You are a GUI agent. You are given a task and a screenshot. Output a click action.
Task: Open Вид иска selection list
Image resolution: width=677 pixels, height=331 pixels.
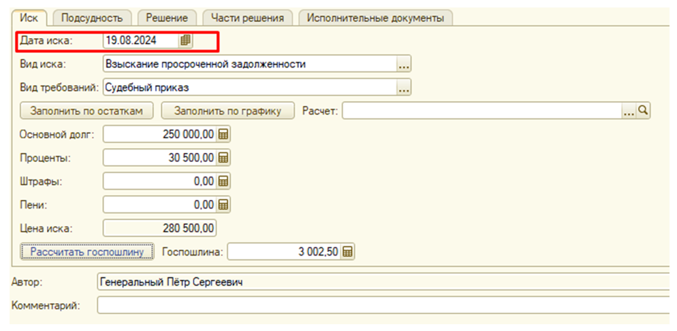point(404,65)
